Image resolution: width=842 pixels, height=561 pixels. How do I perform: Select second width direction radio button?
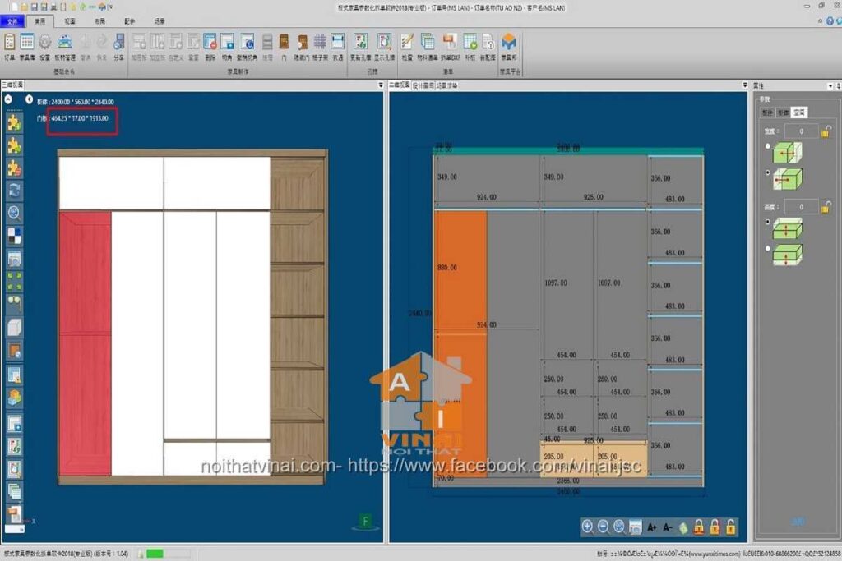(x=768, y=172)
